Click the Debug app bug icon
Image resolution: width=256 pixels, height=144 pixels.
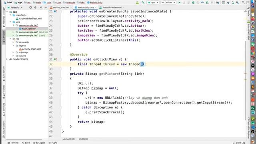(x=193, y=2)
